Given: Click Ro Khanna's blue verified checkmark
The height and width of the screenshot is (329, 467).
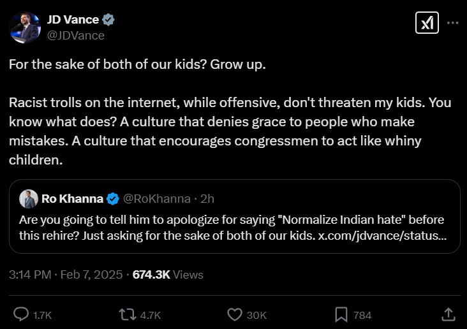Looking at the screenshot, I should click(112, 199).
